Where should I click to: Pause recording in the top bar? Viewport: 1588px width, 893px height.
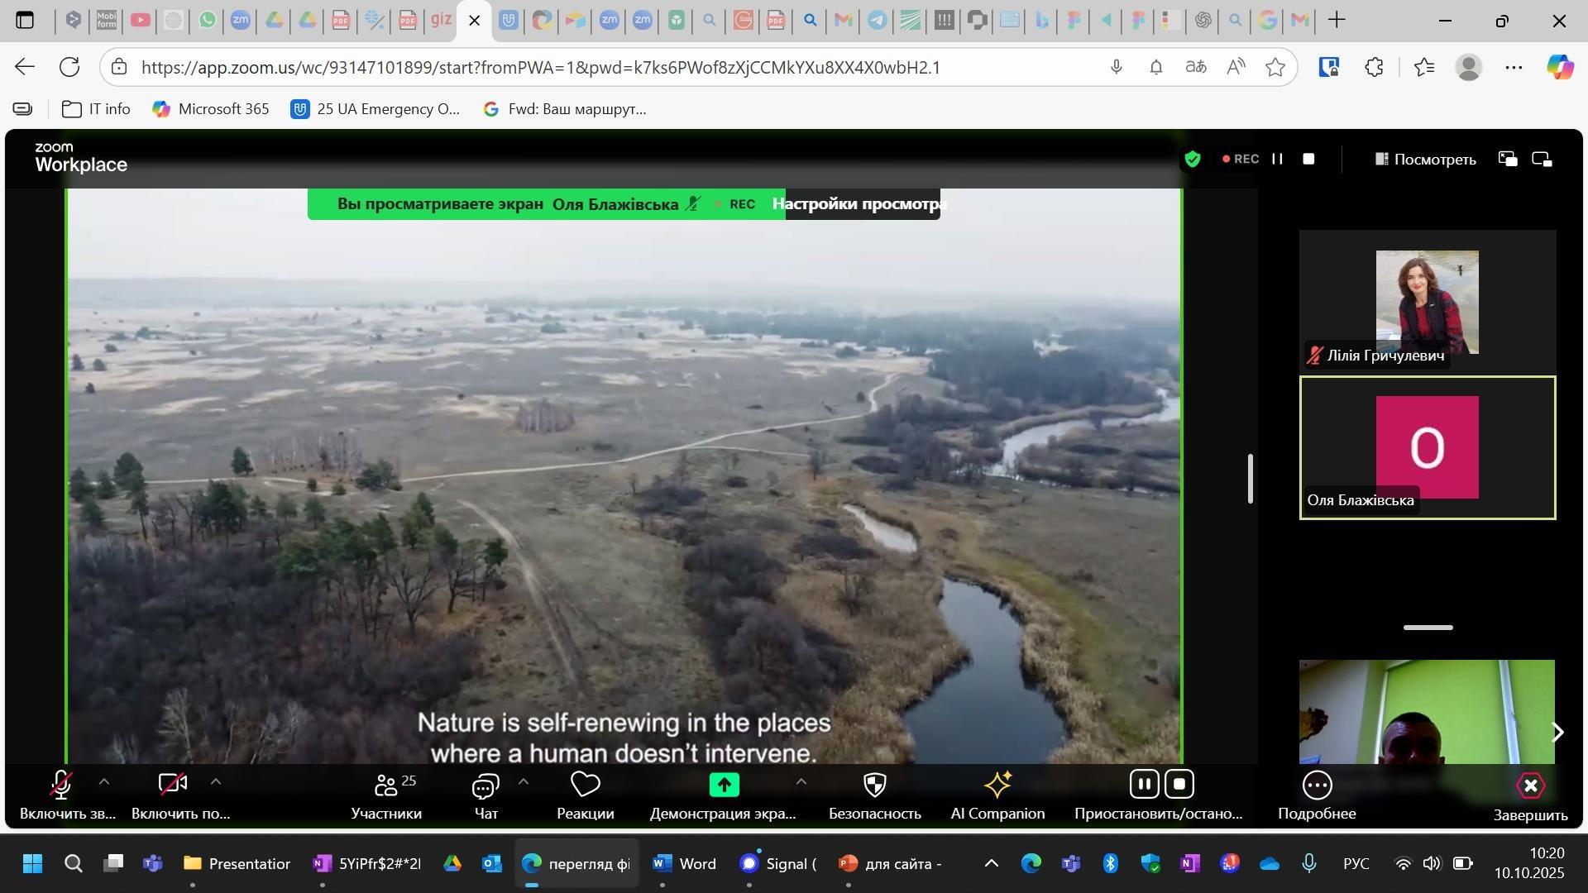pyautogui.click(x=1278, y=160)
